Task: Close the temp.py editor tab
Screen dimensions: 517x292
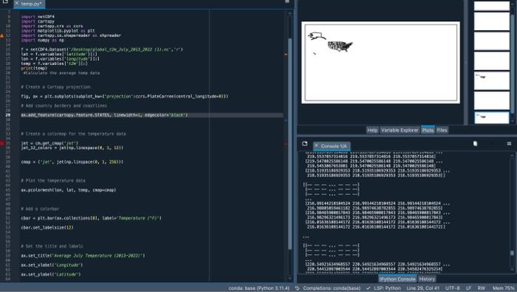Action: 16,3
